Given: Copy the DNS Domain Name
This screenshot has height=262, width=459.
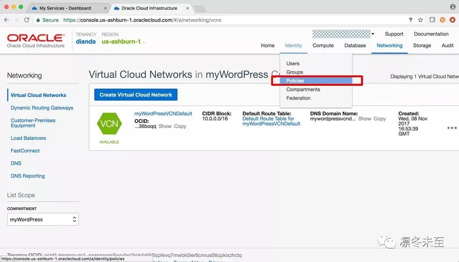Looking at the screenshot, I should click(x=379, y=118).
